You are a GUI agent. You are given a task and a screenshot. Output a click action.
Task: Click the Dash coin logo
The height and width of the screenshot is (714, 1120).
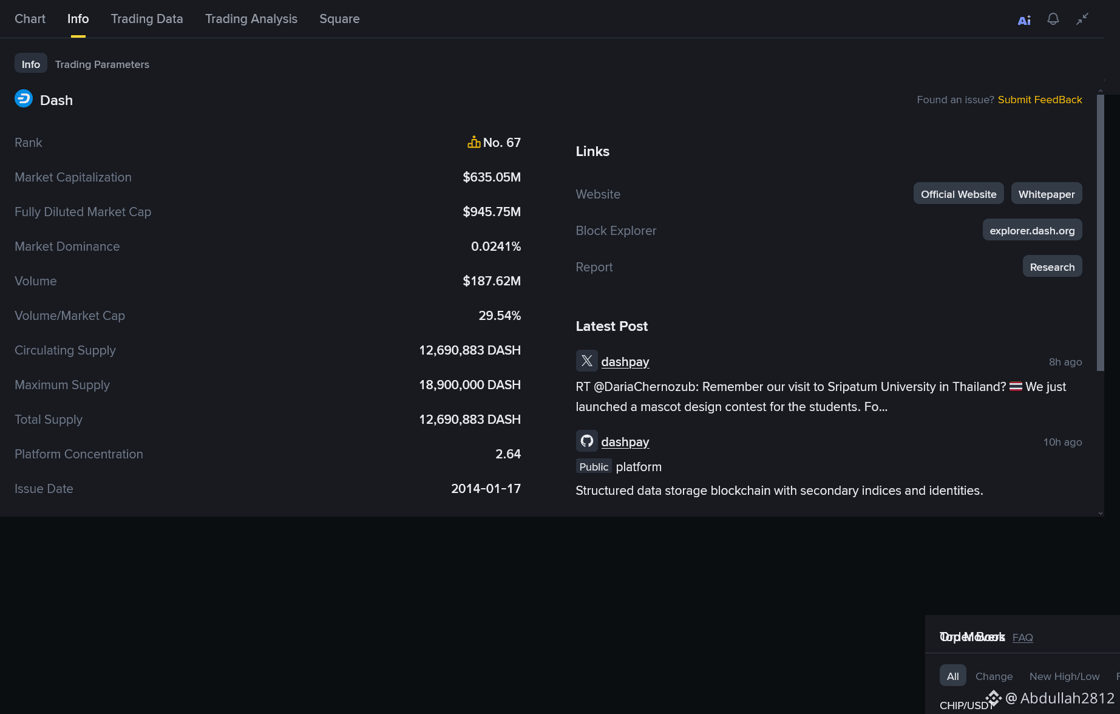tap(24, 99)
